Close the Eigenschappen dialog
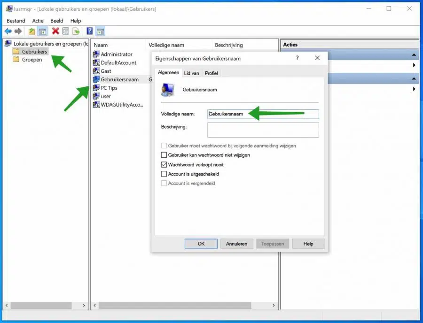423x323 pixels. click(x=318, y=58)
